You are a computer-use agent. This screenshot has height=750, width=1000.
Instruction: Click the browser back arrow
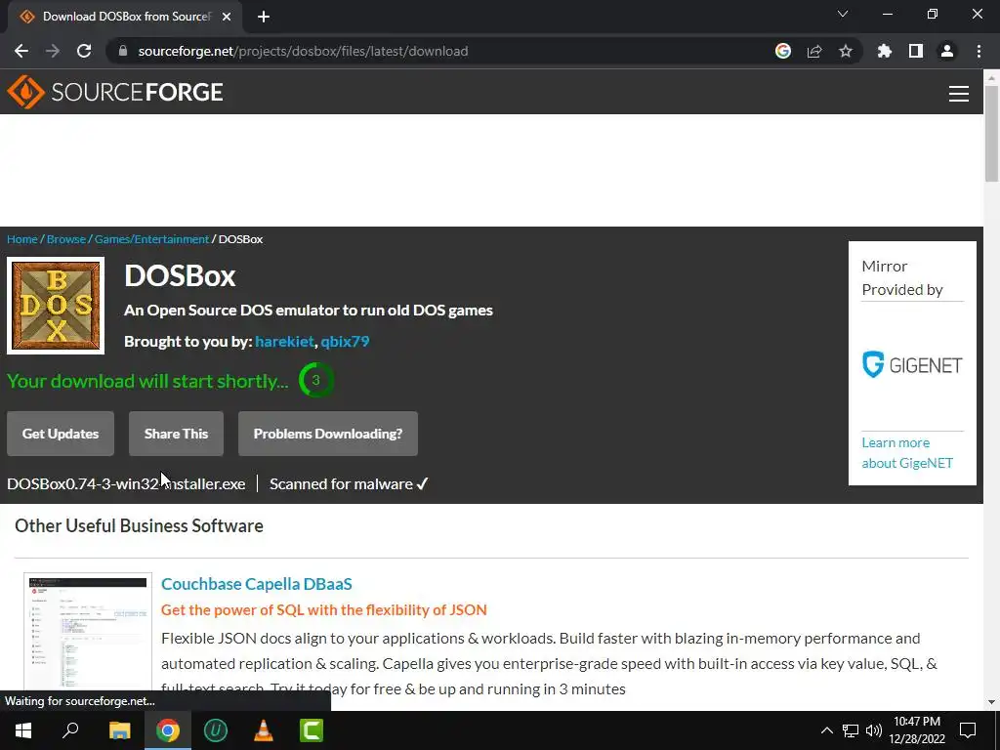21,51
